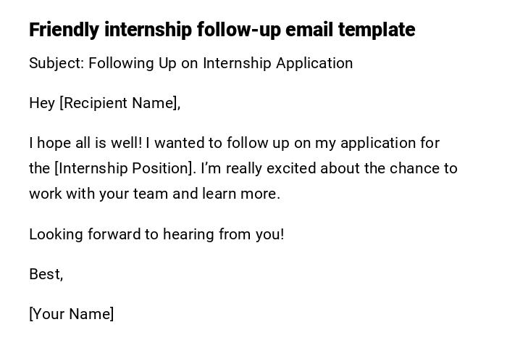Click the "Friendly" word in the heading
The width and height of the screenshot is (507, 359).
click(64, 30)
